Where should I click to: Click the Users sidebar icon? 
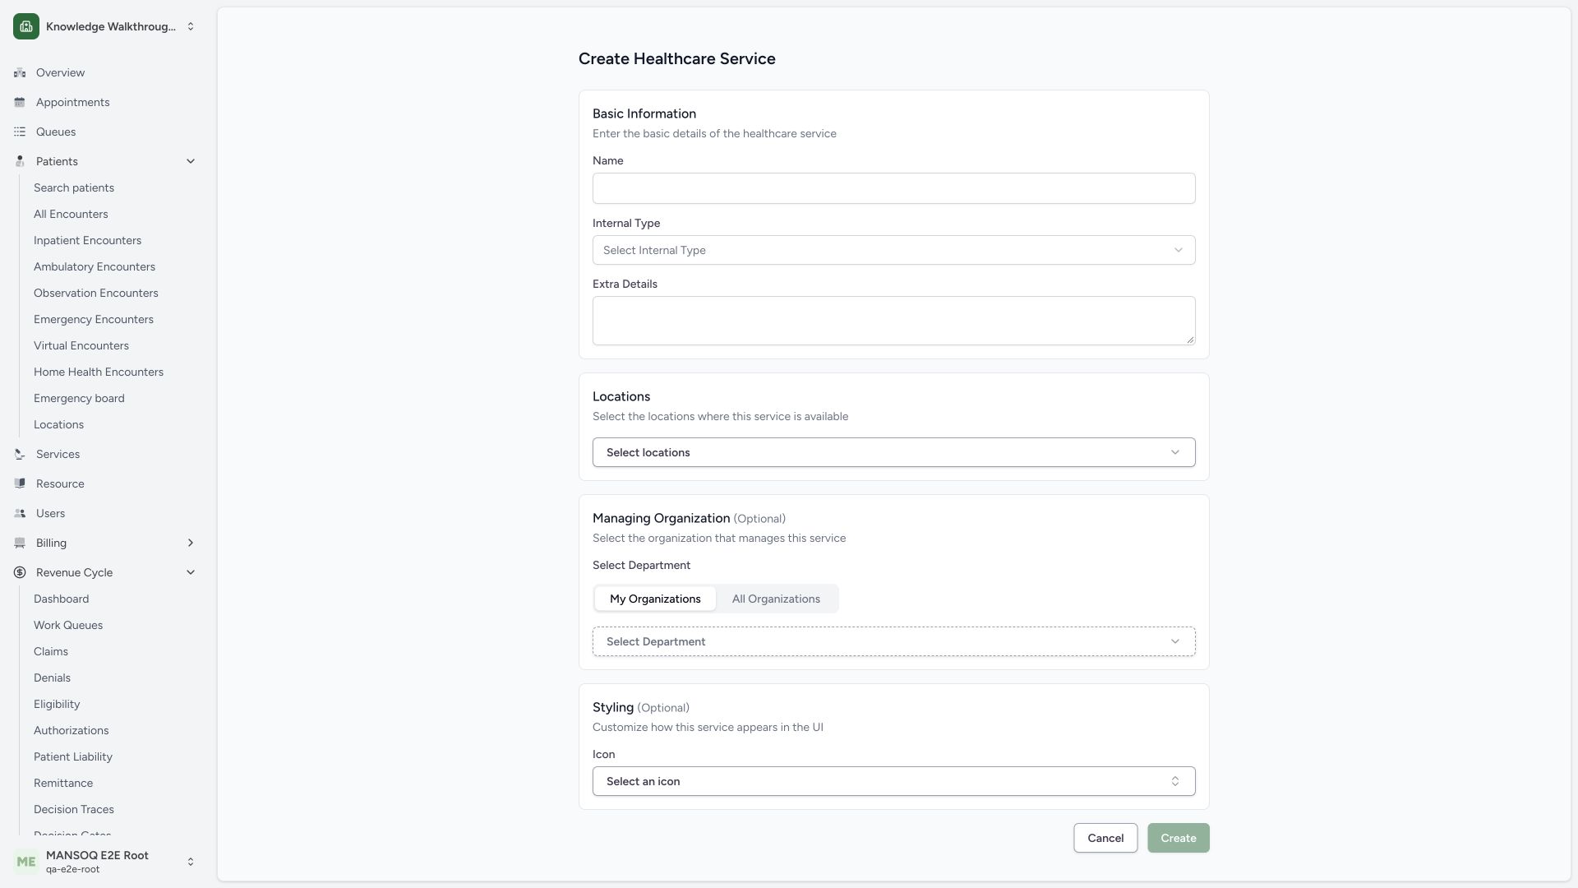[20, 513]
